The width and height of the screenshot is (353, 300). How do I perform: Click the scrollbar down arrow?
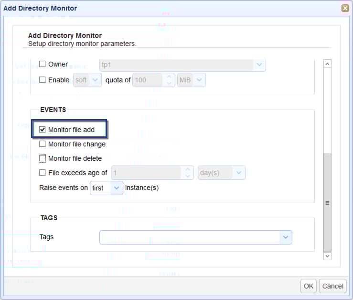point(327,256)
